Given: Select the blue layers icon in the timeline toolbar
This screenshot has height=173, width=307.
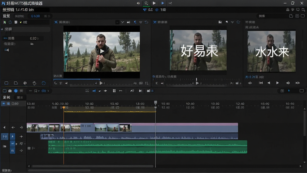Looking at the screenshot, I should (16, 91).
